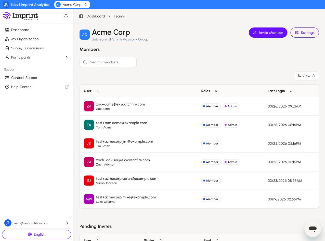Click the search magnifier icon
Screen dimensions: 325x241
tap(85, 62)
